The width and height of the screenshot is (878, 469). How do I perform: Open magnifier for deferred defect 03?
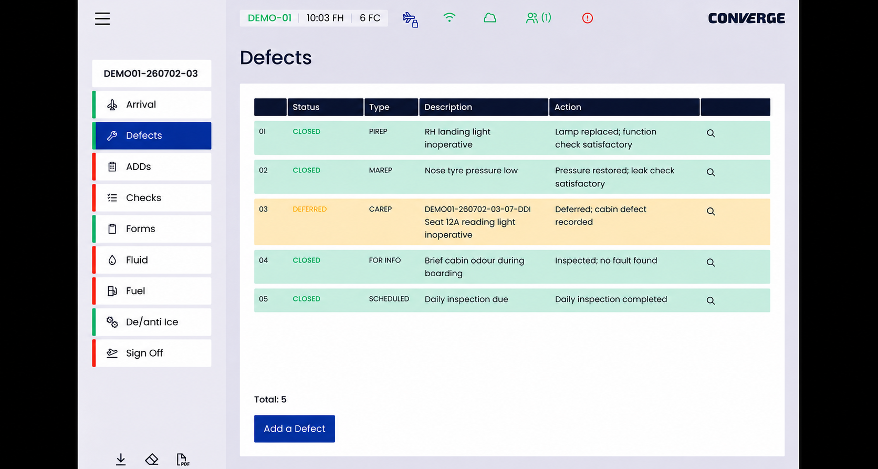(x=710, y=212)
